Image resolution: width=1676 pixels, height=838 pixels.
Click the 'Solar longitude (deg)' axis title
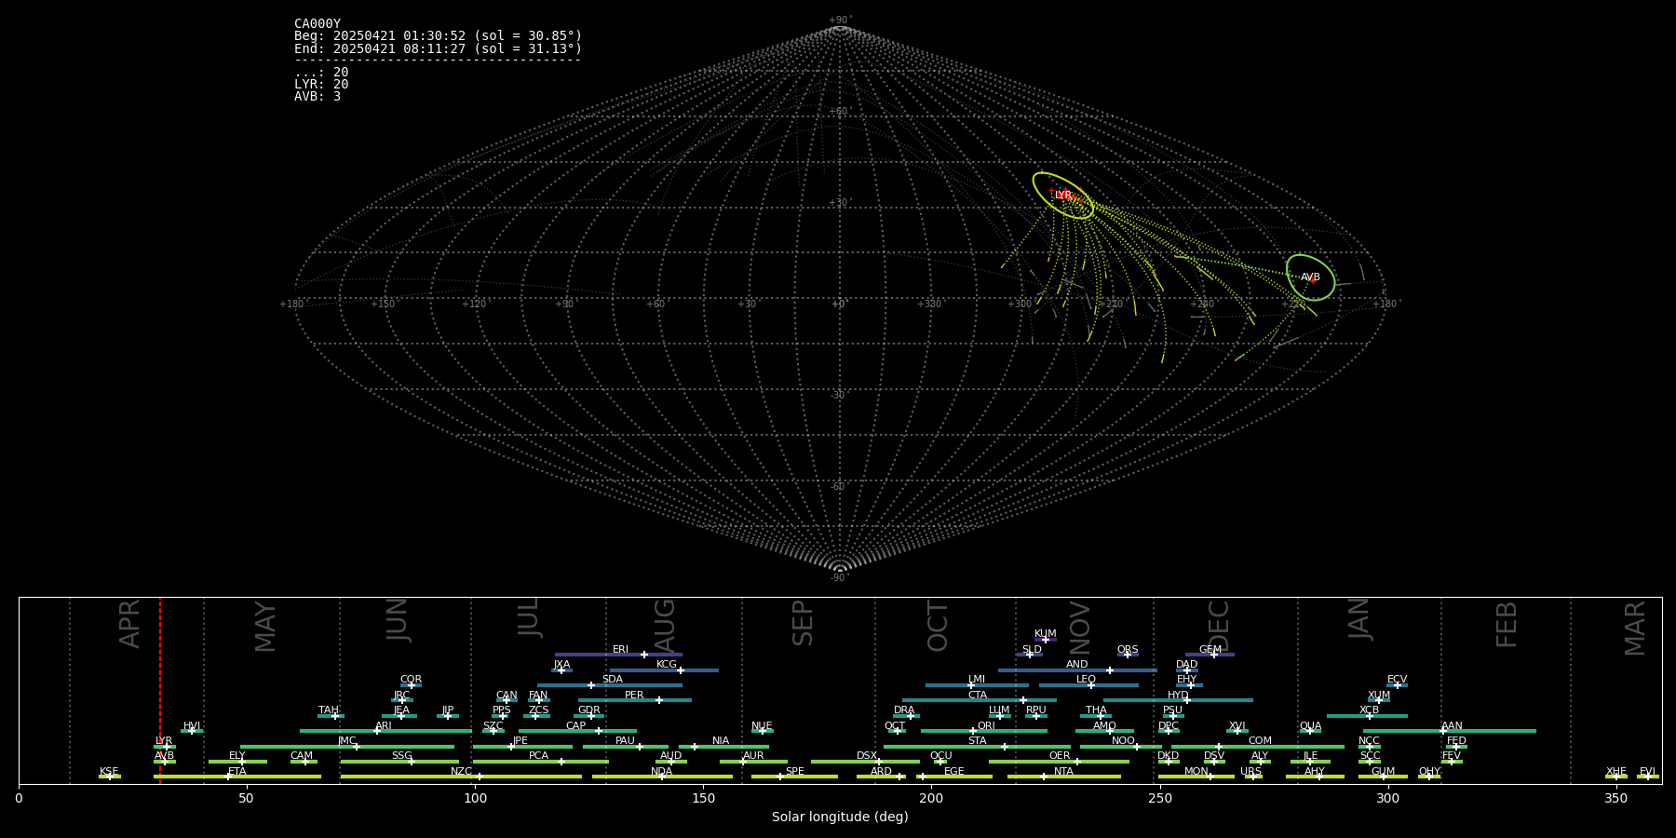[x=840, y=817]
